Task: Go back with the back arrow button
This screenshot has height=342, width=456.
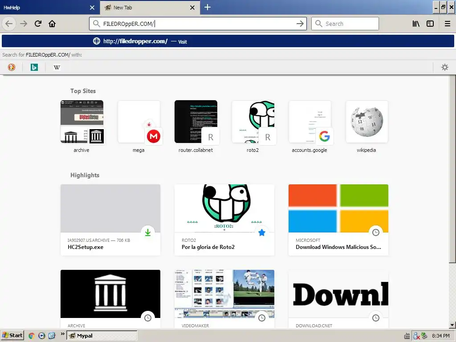Action: tap(9, 24)
